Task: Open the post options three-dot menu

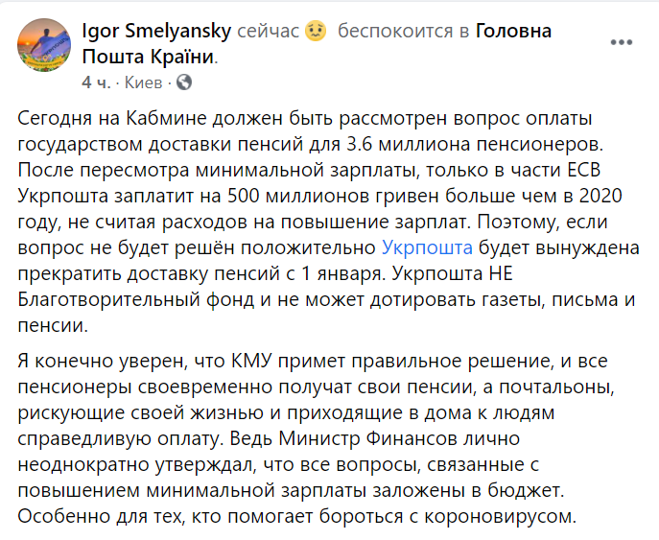Action: point(622,42)
